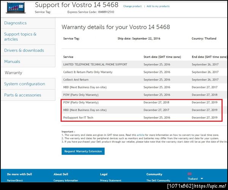Click ProSupport start date September 25, 2016
The width and height of the screenshot is (228, 190).
pos(157,118)
